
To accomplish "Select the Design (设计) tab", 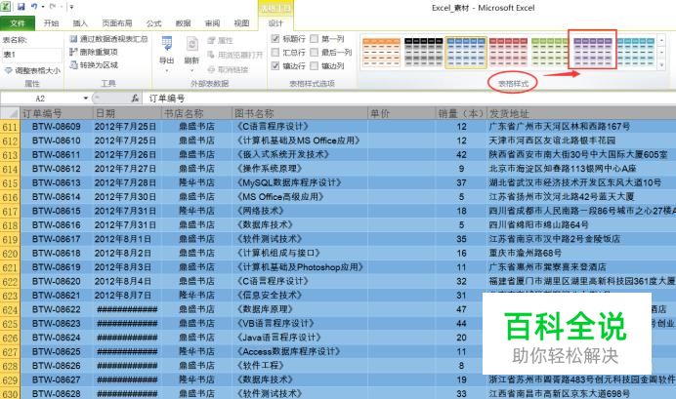I will [275, 23].
